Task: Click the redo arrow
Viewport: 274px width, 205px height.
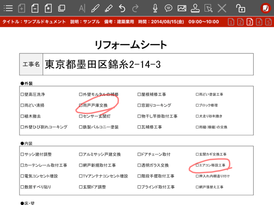Action: pos(135,8)
